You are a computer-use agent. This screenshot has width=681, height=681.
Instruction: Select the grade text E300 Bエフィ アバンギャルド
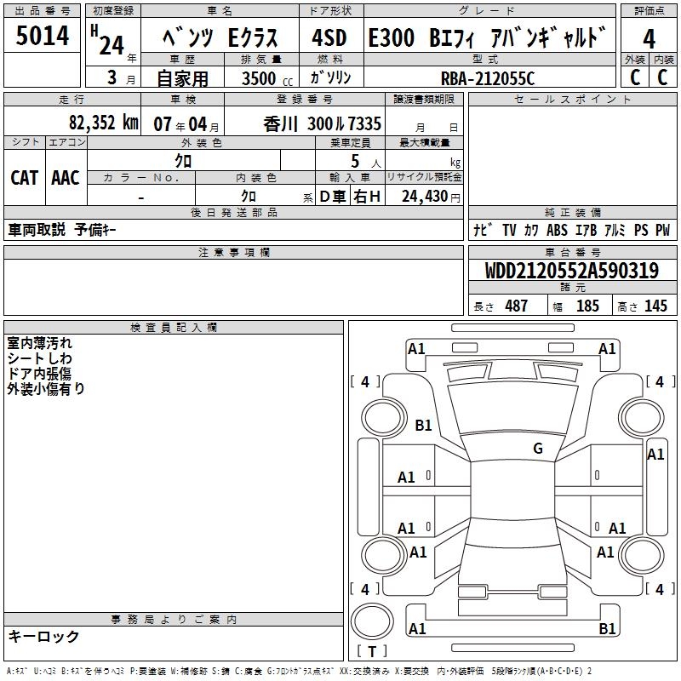point(487,37)
